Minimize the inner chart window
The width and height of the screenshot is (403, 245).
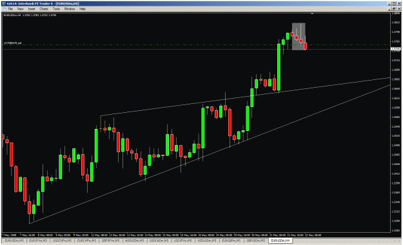pyautogui.click(x=390, y=9)
